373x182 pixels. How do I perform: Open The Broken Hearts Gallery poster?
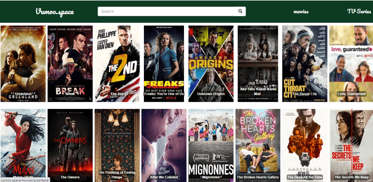pos(258,145)
